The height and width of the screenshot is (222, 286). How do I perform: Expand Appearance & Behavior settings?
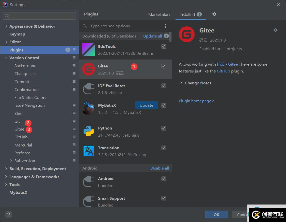6,26
